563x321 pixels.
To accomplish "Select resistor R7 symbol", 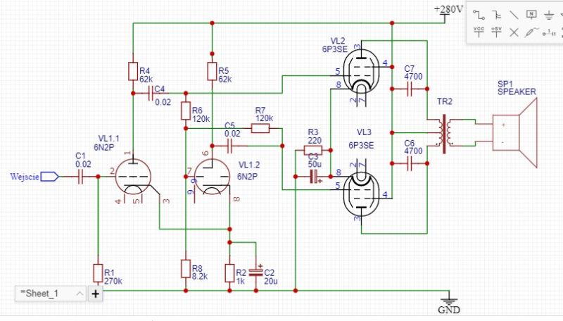I will (x=260, y=128).
